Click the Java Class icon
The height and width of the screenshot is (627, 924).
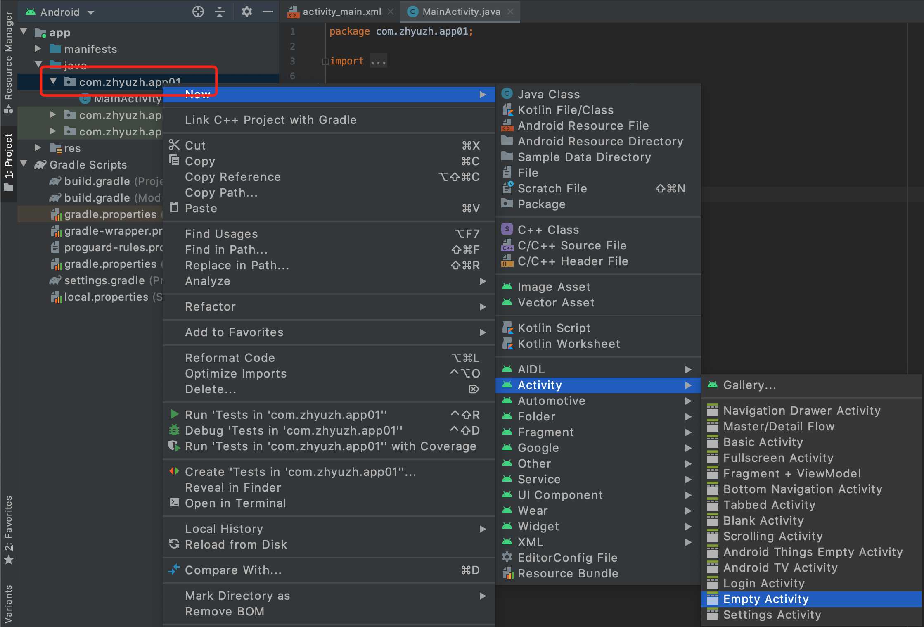click(507, 94)
